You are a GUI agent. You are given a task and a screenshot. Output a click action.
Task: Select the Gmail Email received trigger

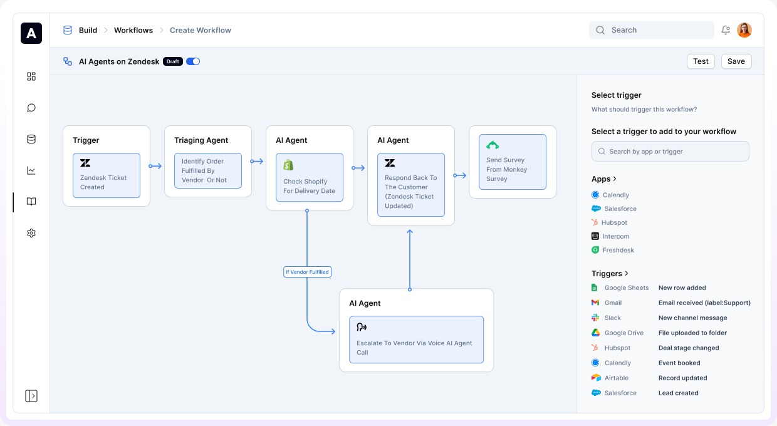pos(670,303)
